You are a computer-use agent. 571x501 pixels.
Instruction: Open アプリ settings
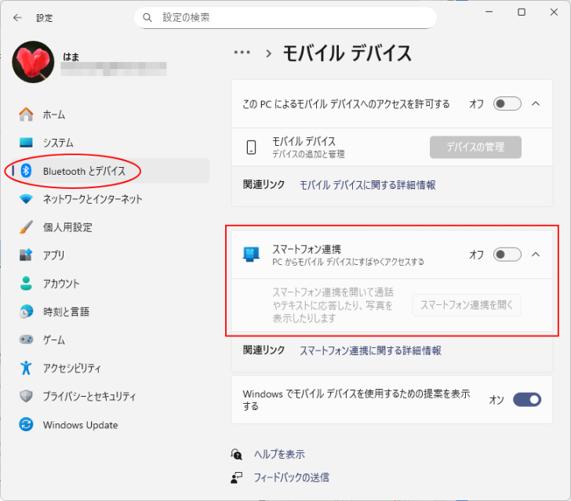(109, 255)
